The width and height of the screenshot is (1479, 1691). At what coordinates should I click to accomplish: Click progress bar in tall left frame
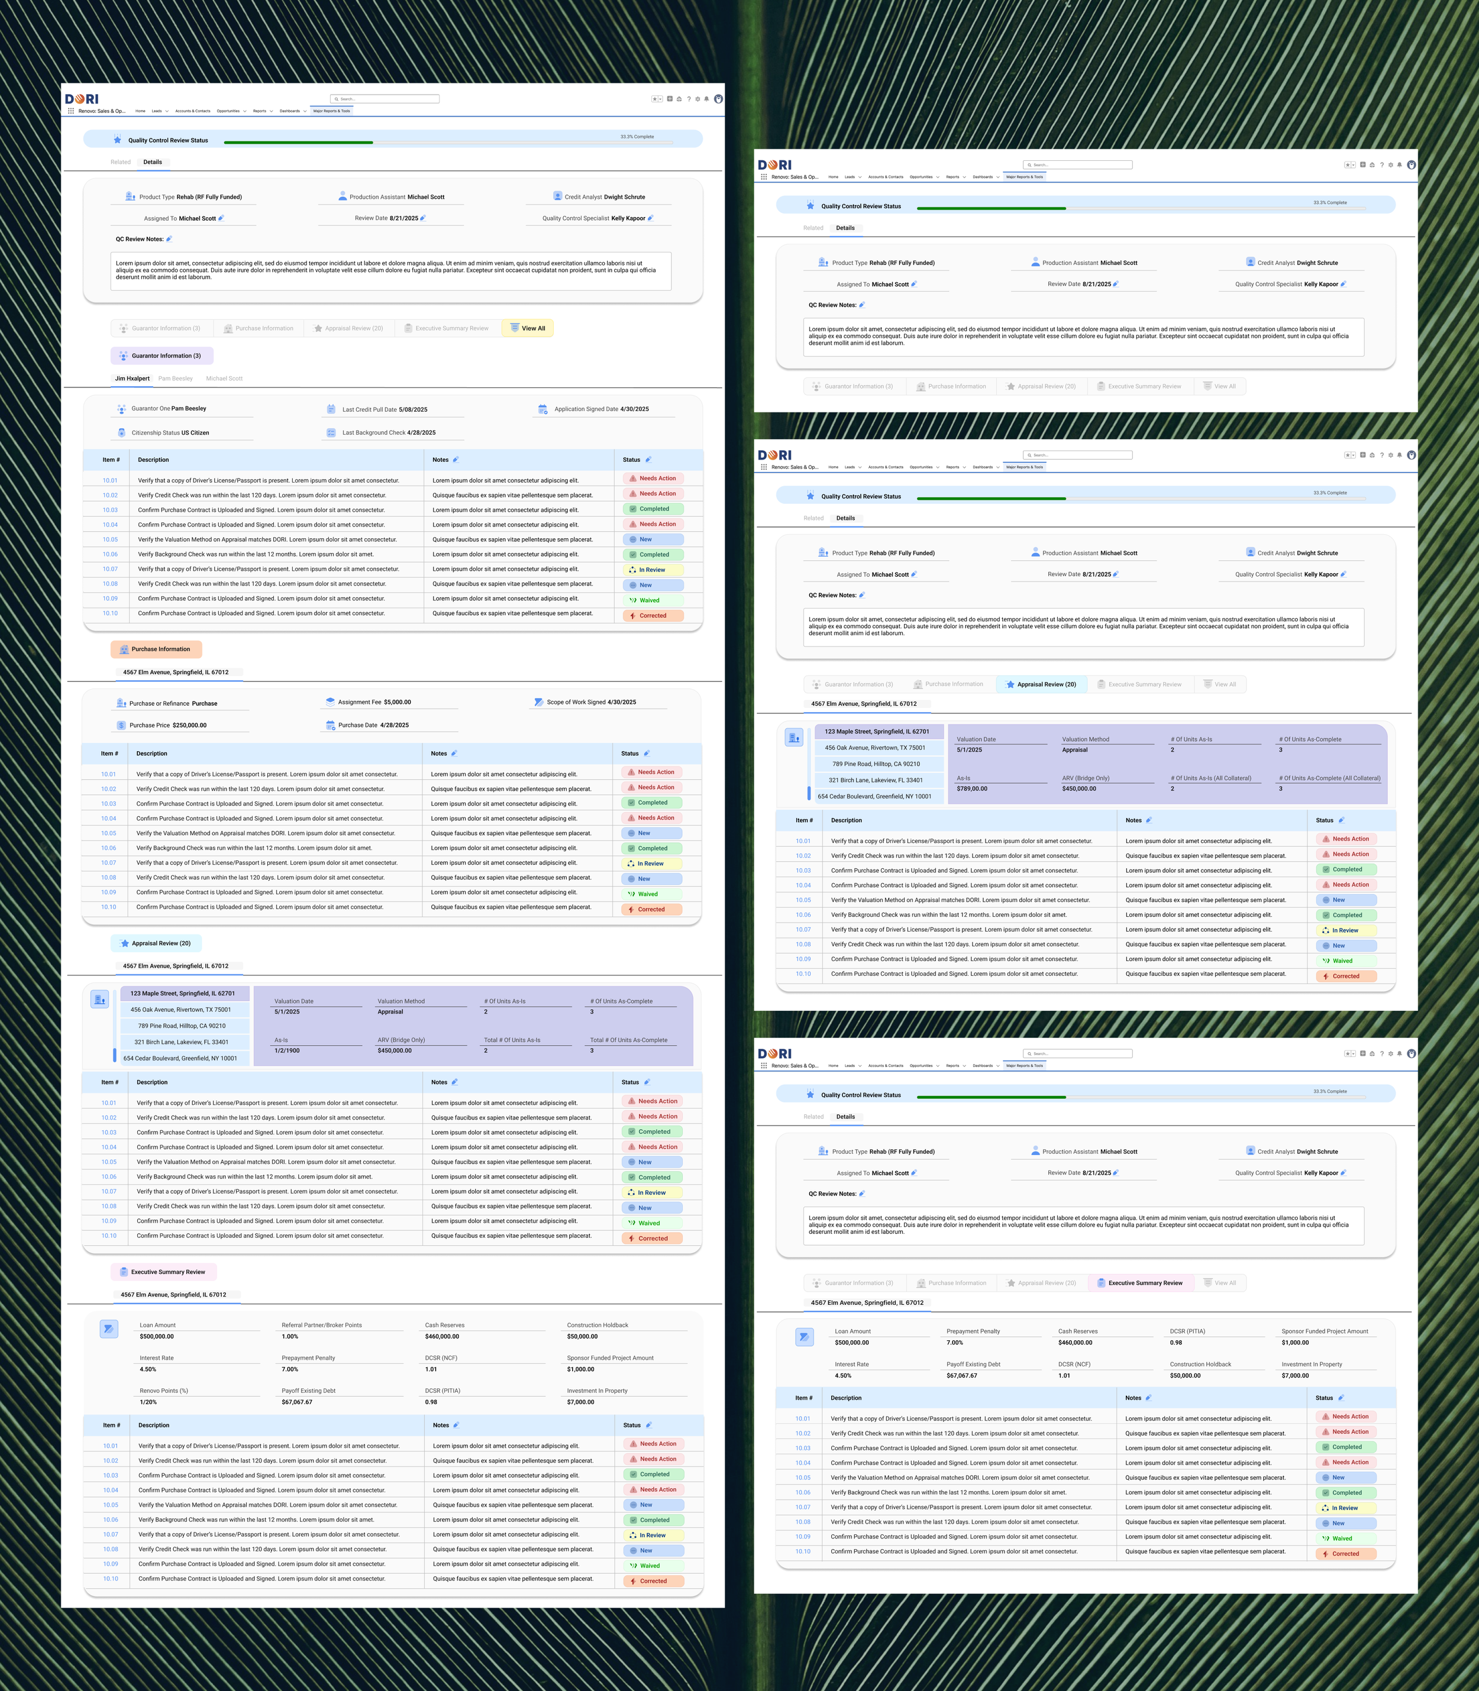click(448, 143)
